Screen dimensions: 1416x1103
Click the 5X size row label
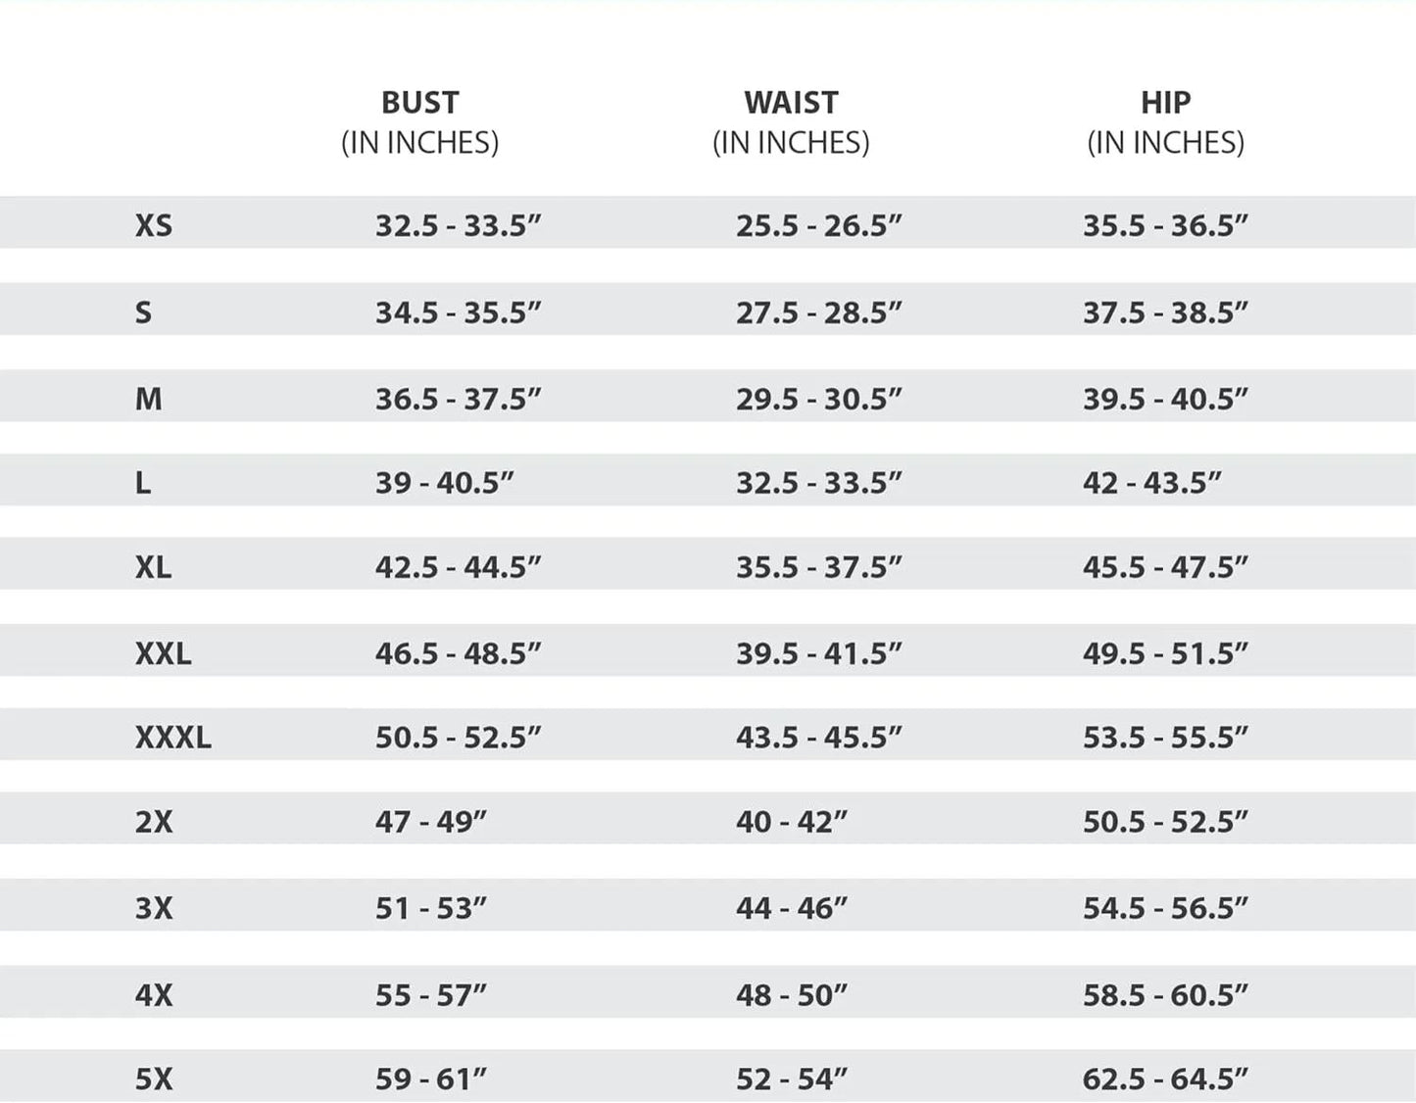[x=154, y=1079]
